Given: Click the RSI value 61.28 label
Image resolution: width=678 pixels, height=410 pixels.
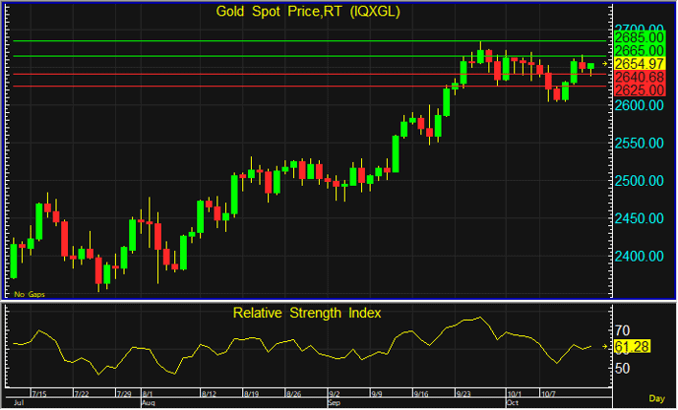Looking at the screenshot, I should [x=629, y=346].
